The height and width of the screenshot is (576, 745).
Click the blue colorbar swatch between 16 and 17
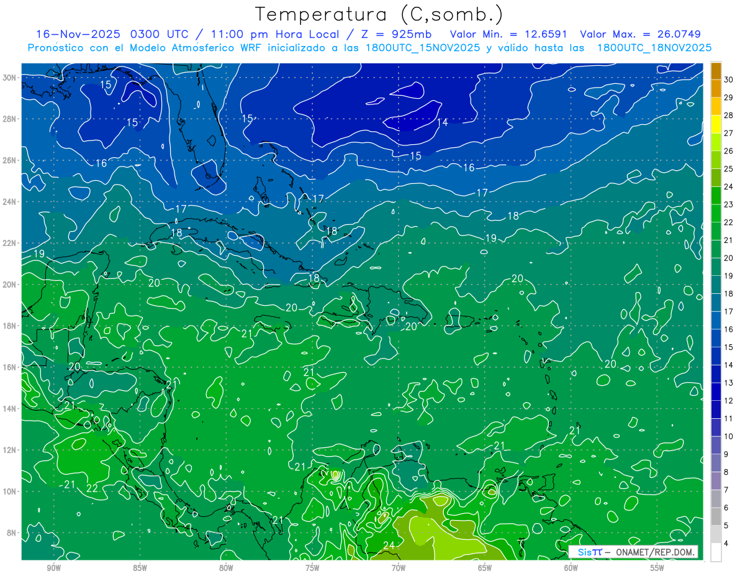pyautogui.click(x=716, y=321)
